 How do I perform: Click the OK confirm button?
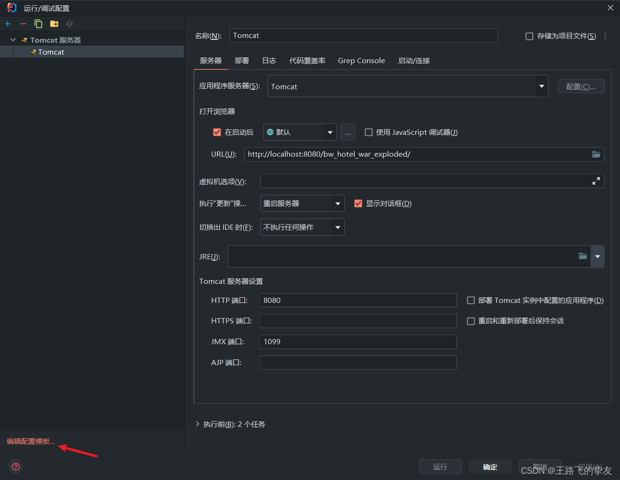490,467
